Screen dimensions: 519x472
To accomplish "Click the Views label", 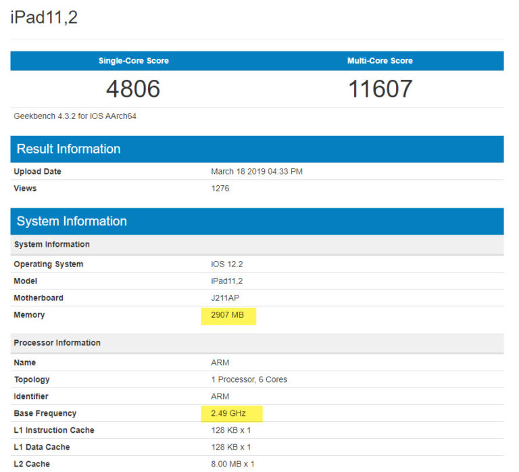I will [x=25, y=189].
